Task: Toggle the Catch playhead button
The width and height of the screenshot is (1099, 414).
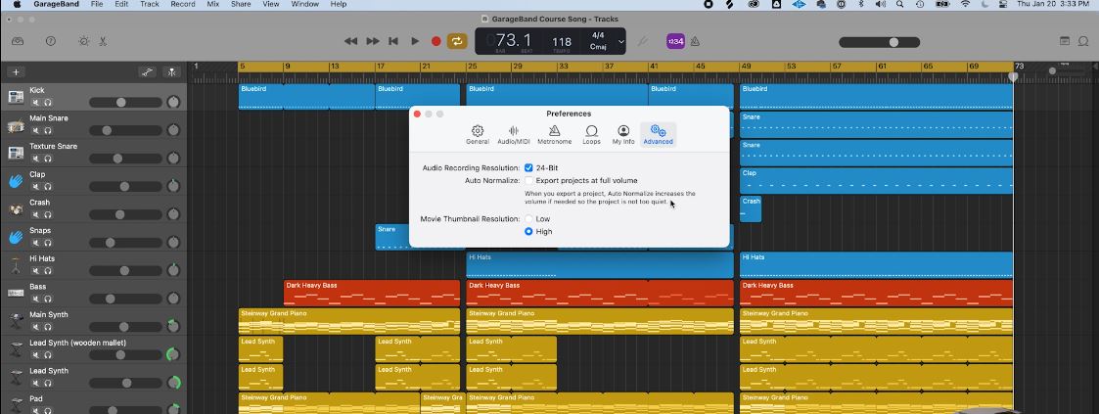Action: click(172, 72)
